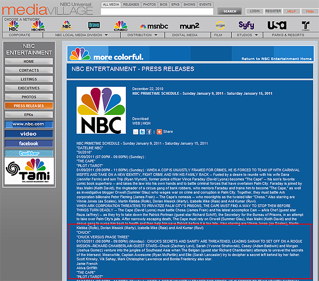Share the release via email icon

click(136, 131)
